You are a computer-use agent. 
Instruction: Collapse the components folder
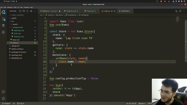pyautogui.click(x=18, y=27)
